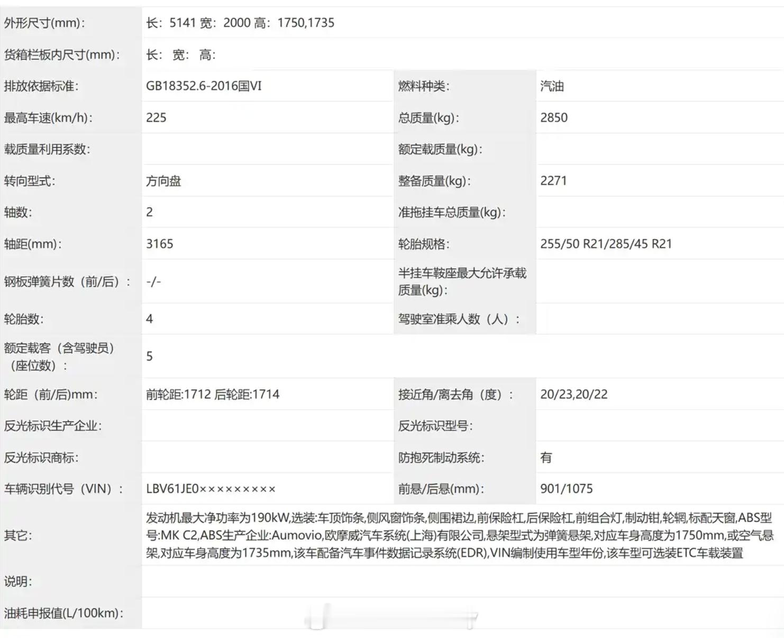Select the label 轮距（前/后)mm:

[x=51, y=394]
